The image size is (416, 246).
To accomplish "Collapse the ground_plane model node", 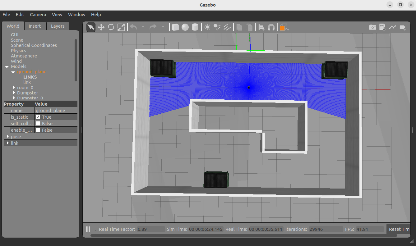I will (13, 72).
